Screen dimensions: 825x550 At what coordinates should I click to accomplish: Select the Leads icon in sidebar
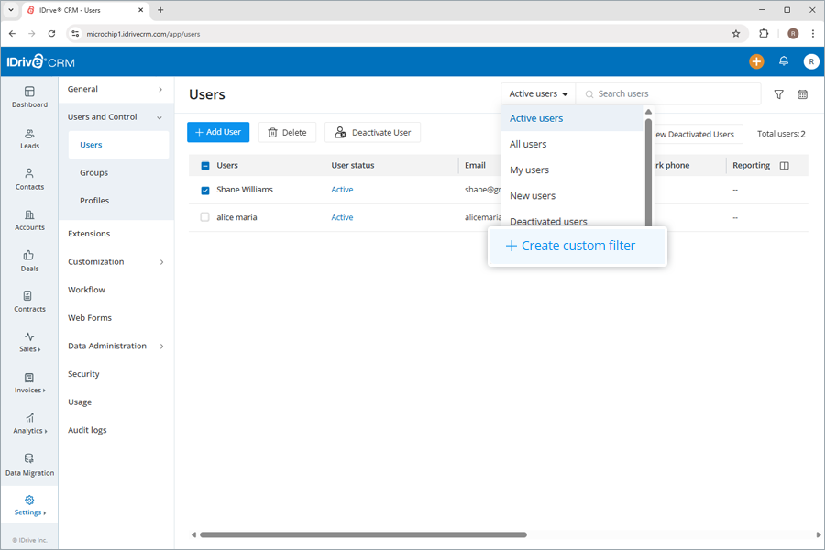click(x=29, y=139)
